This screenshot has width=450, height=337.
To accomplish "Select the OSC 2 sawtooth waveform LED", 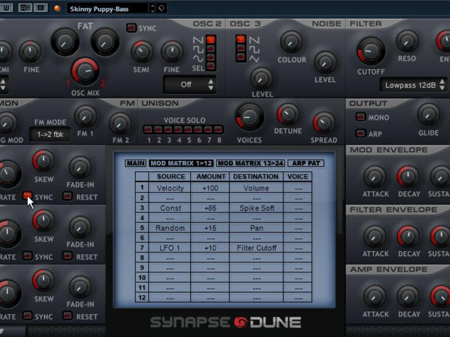I will pos(210,40).
